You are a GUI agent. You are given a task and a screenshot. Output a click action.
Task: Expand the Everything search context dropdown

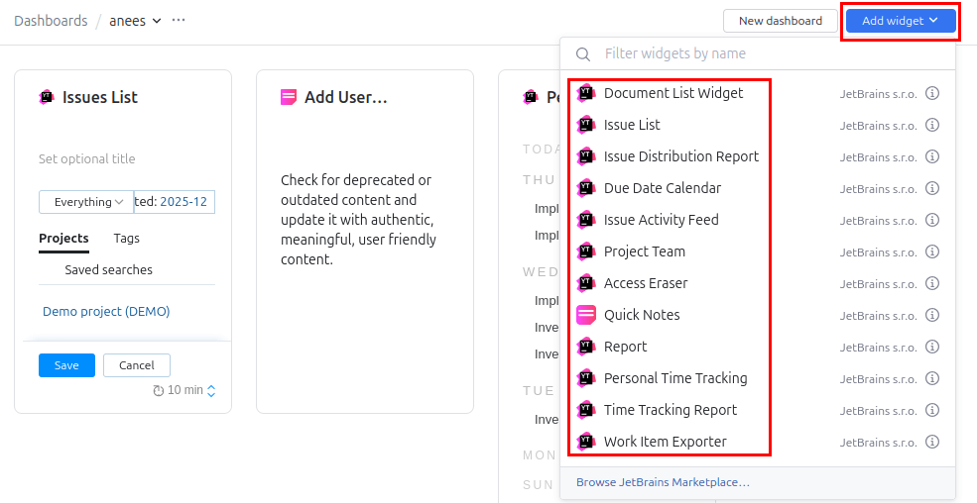[87, 202]
